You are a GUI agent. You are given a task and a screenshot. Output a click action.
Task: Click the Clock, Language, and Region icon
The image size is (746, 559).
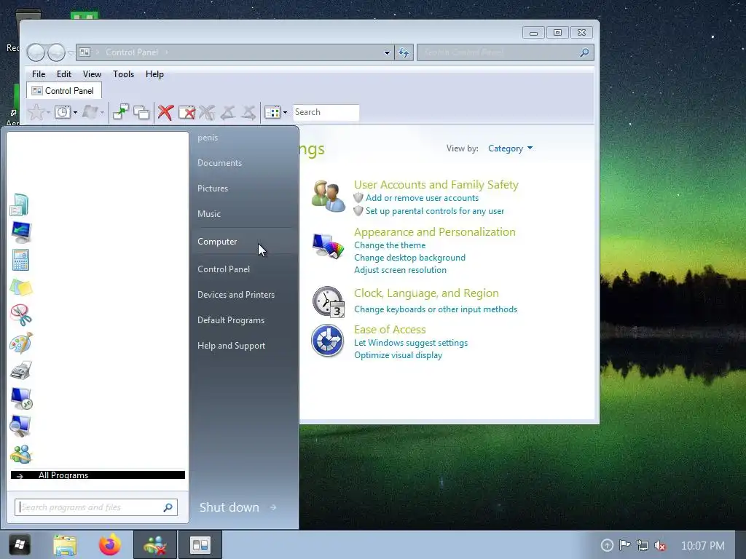click(328, 301)
